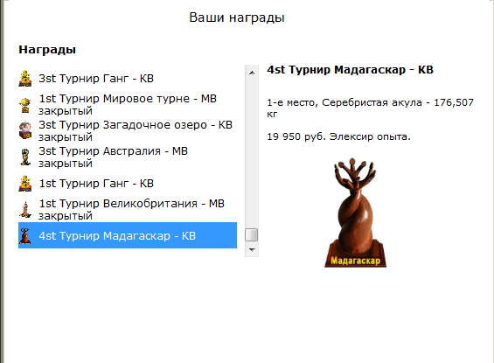Click the trophy icon beside 3st Турнир Ганг
This screenshot has height=363, width=494.
tap(25, 79)
